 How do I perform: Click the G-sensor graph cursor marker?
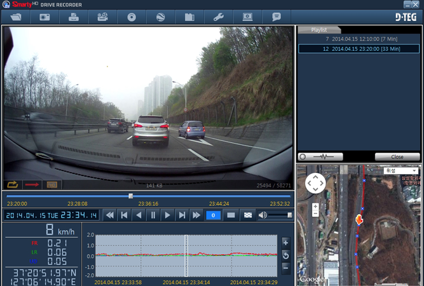click(186, 255)
